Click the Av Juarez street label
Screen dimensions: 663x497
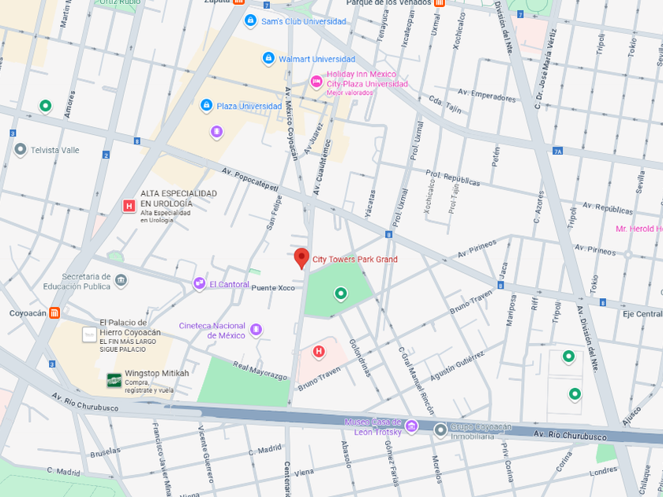point(313,139)
